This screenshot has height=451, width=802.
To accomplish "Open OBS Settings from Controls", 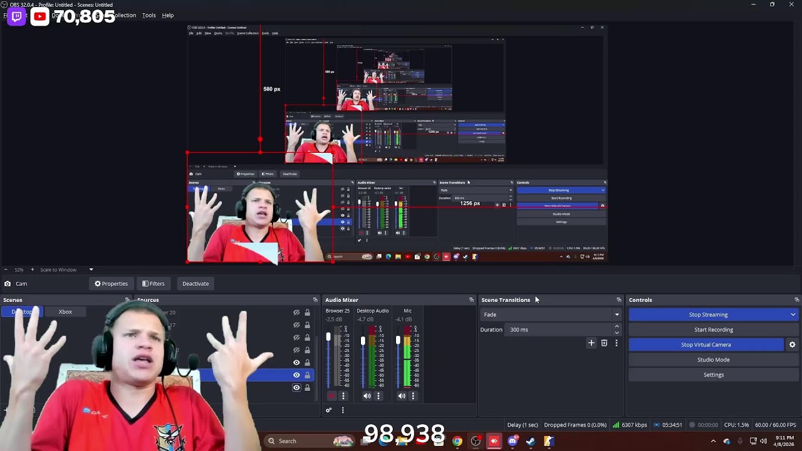I will click(714, 375).
